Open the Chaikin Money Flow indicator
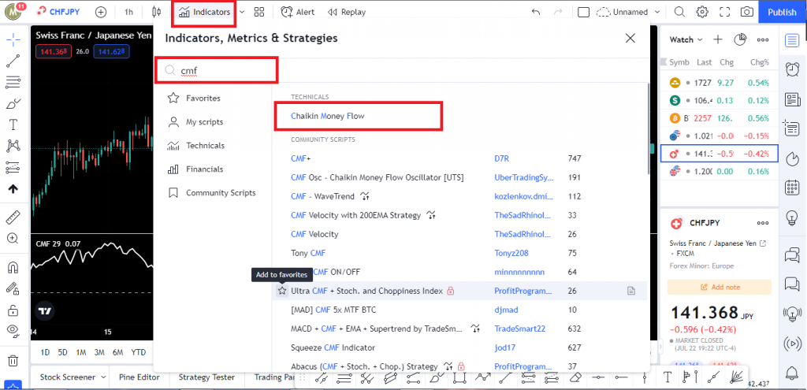 [x=327, y=116]
